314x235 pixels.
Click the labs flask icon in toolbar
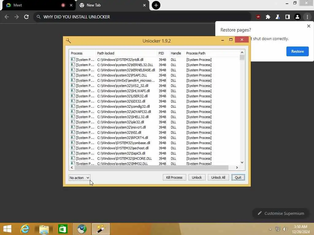[278, 17]
